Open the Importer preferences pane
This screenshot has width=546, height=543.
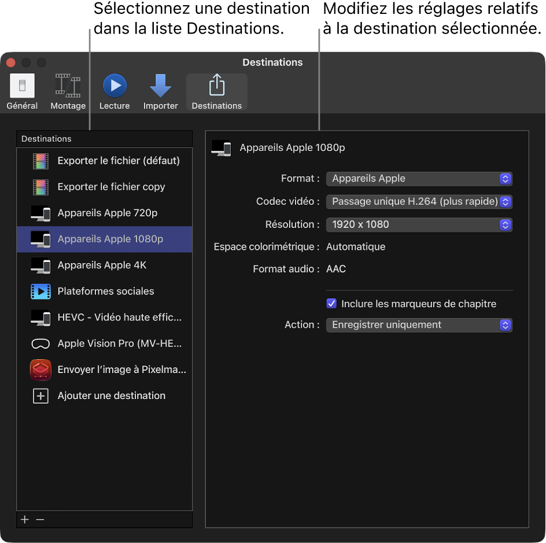161,92
